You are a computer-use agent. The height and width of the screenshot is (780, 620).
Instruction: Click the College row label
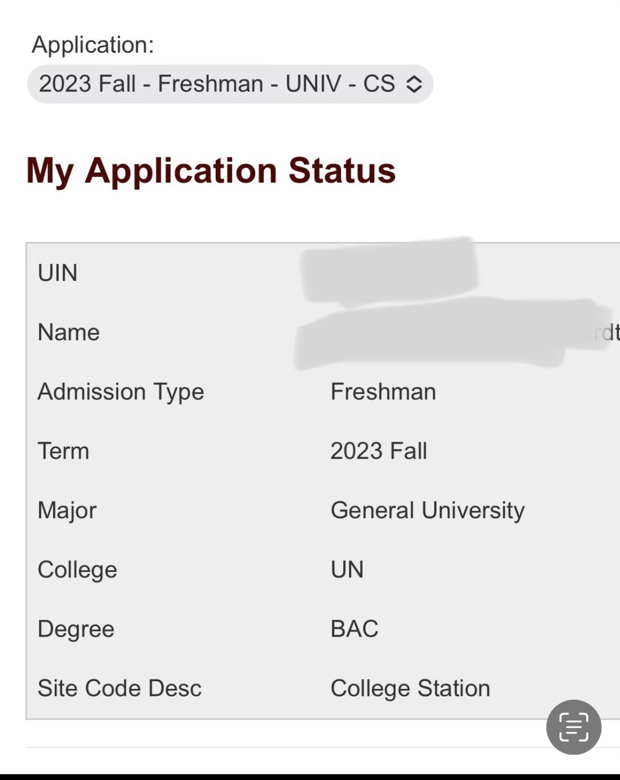pyautogui.click(x=77, y=570)
